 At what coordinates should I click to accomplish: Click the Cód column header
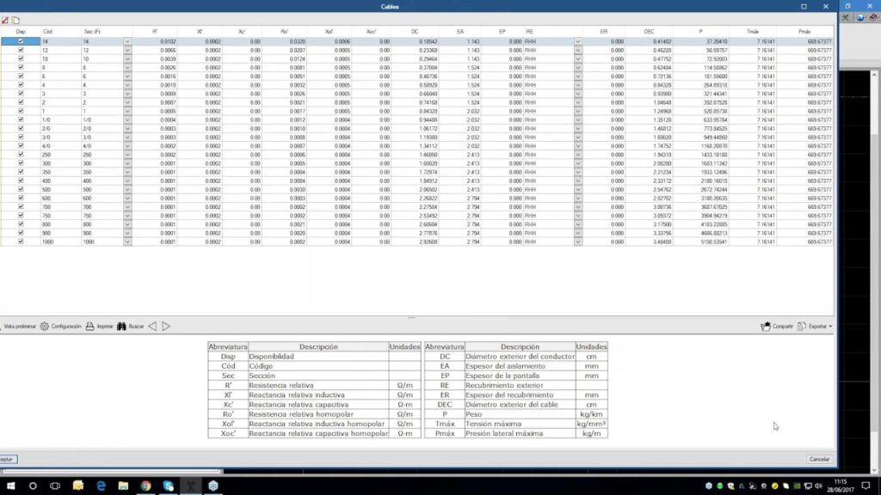48,31
